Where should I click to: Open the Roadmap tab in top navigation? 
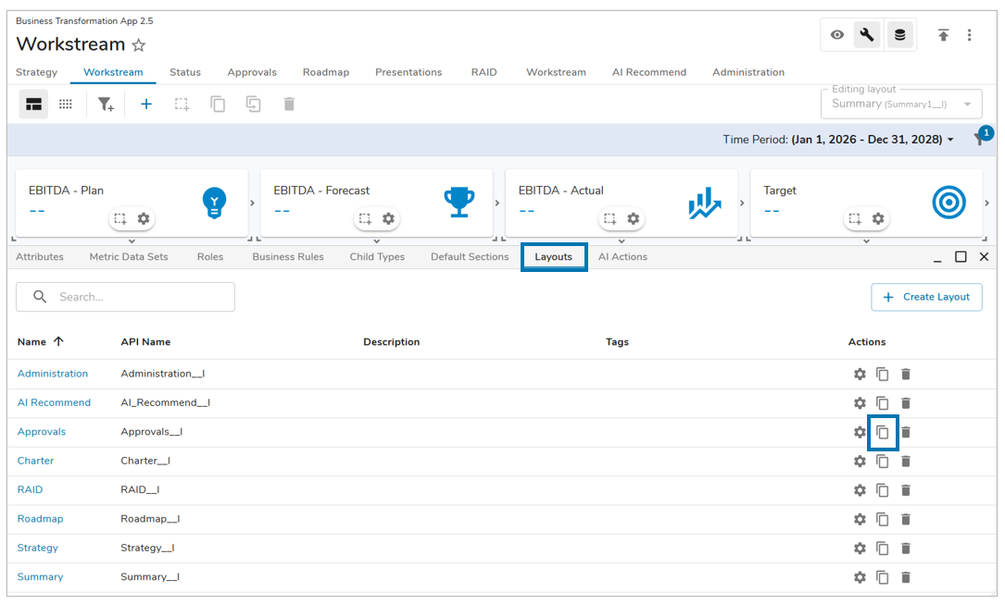click(325, 72)
